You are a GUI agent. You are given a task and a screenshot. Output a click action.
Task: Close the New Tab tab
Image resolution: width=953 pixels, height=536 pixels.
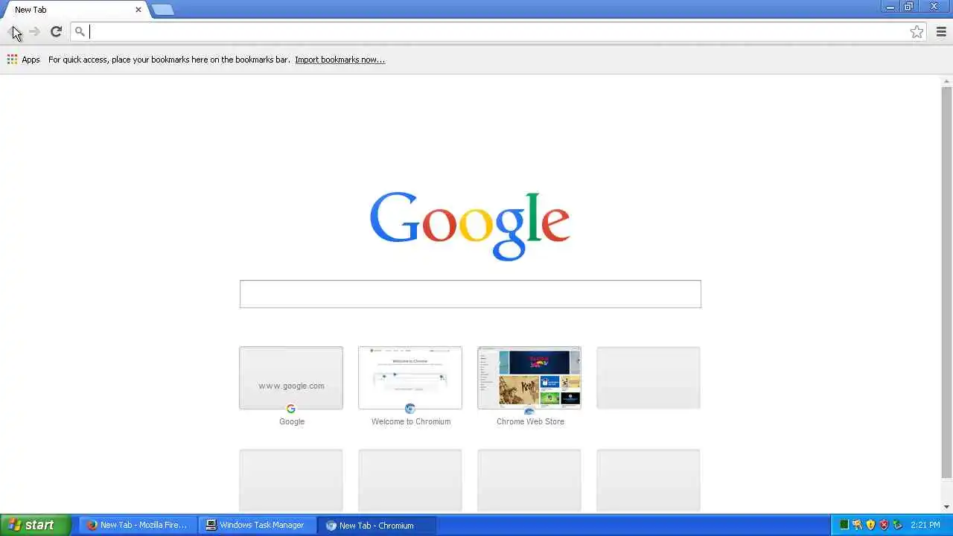click(138, 10)
